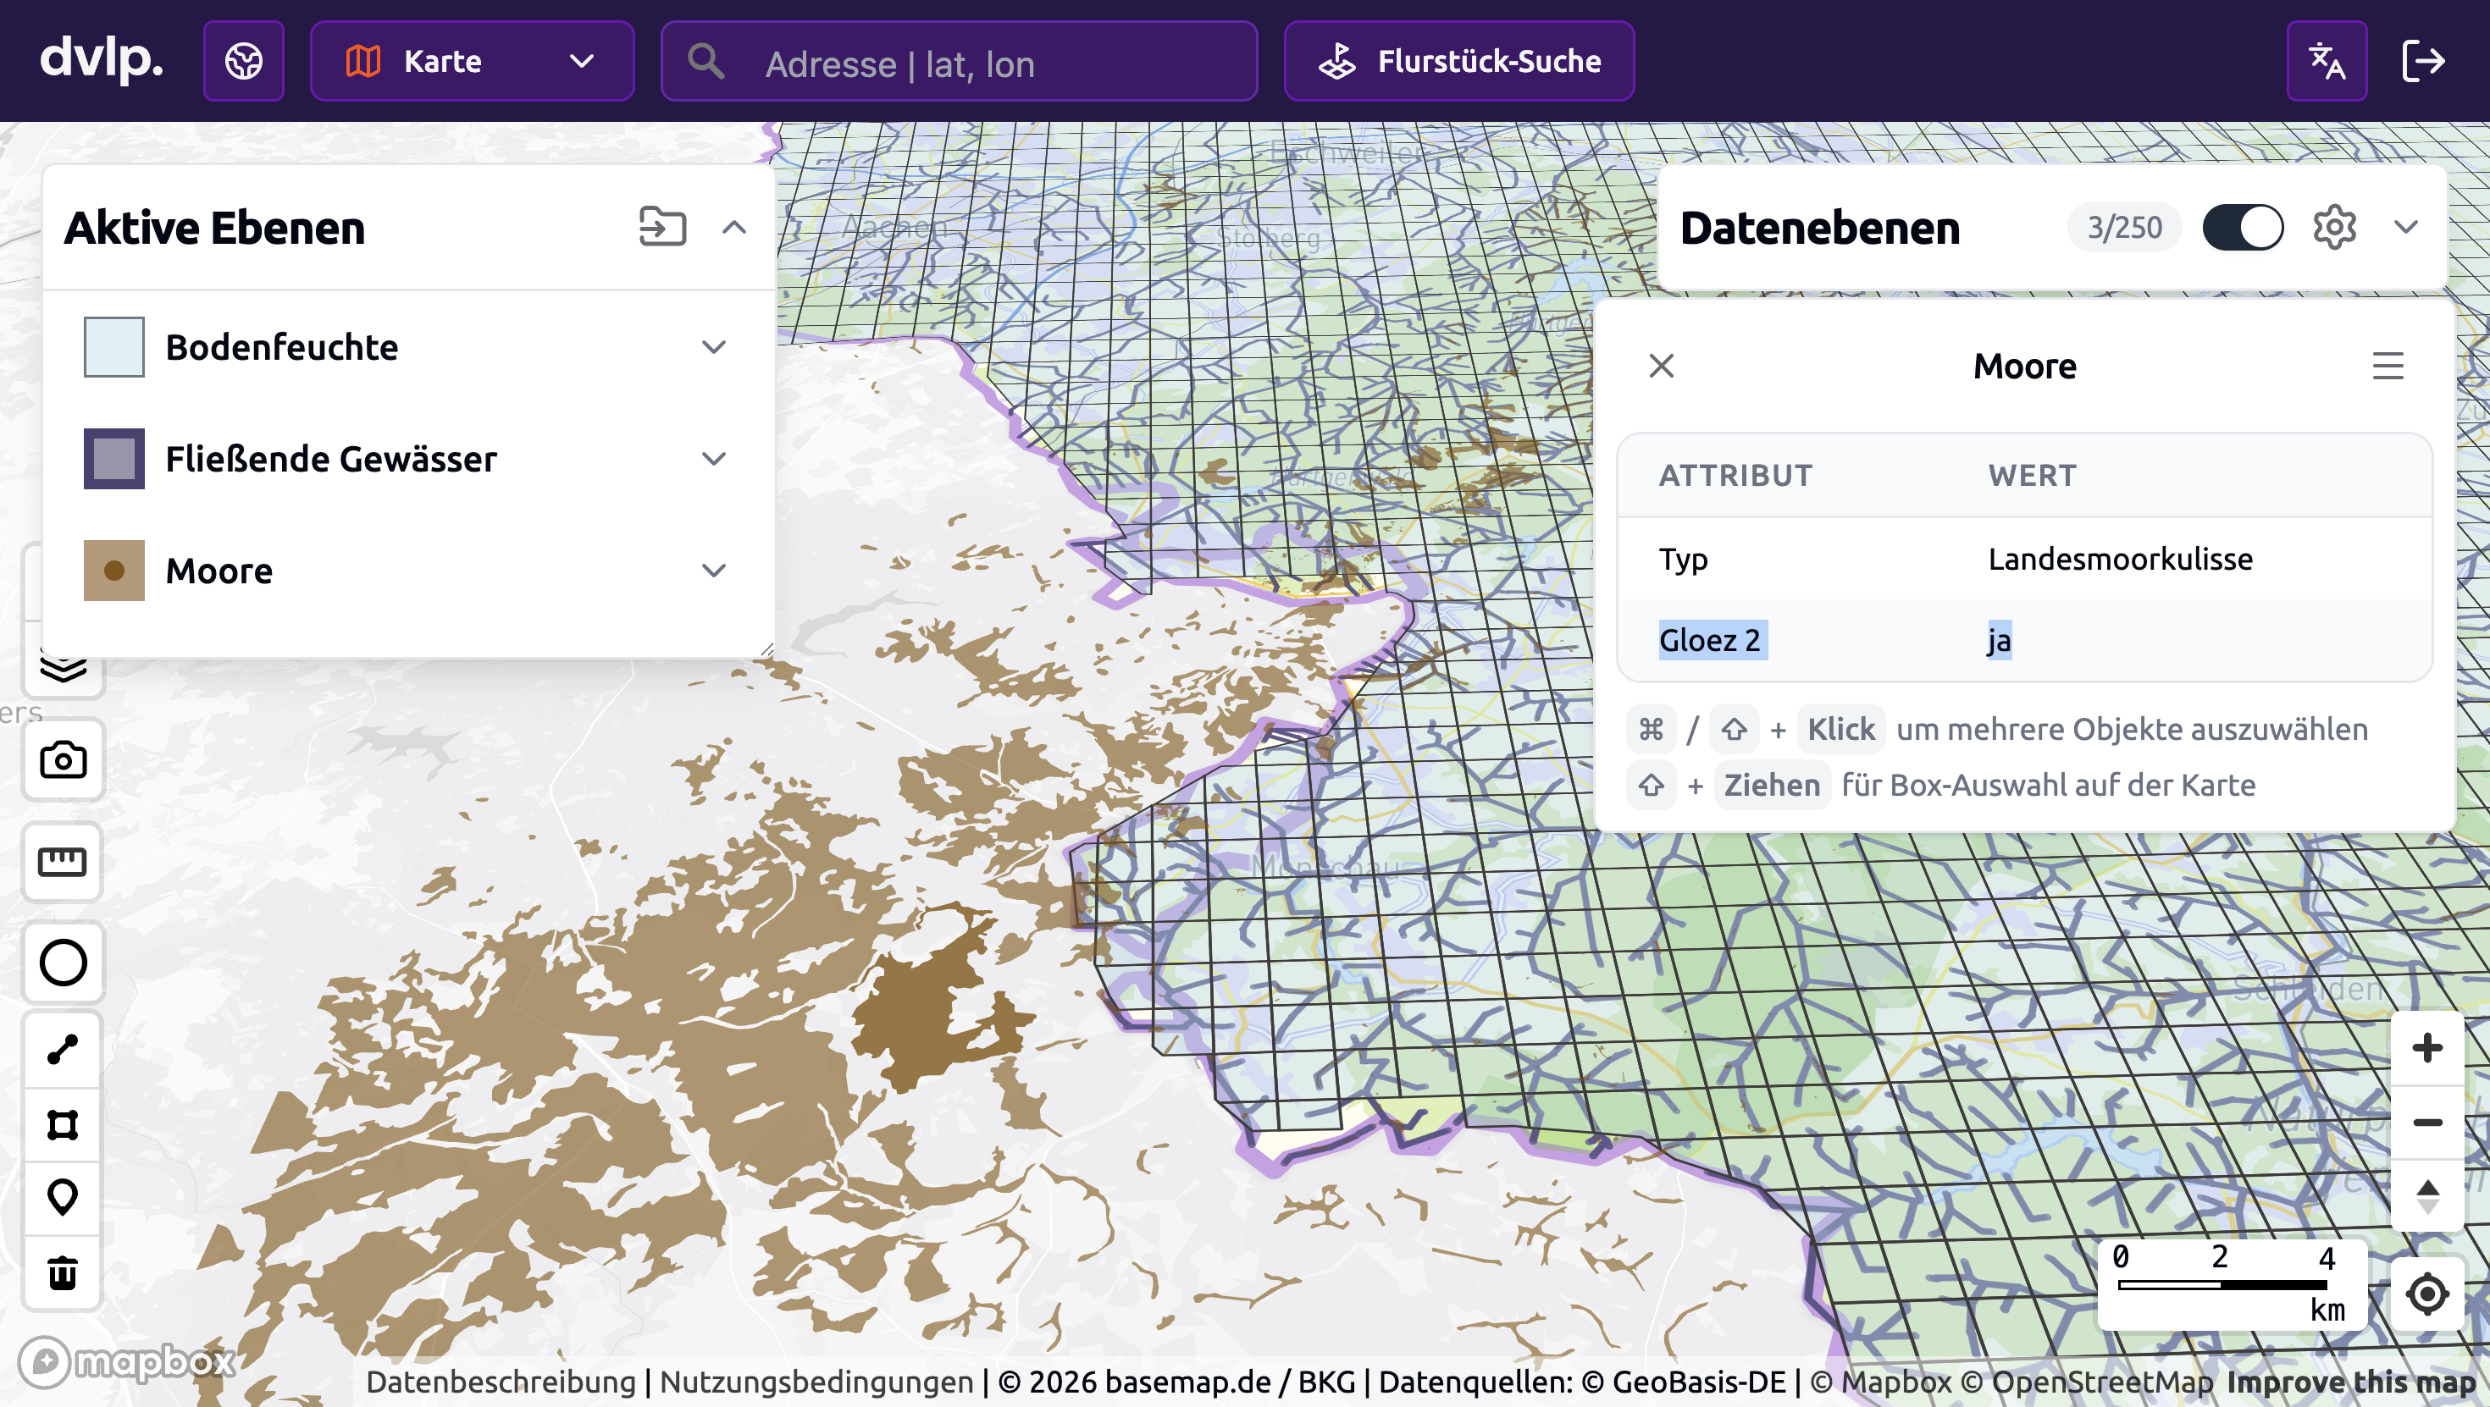Select the Typ attribute cell
The height and width of the screenshot is (1407, 2490).
pos(1683,559)
